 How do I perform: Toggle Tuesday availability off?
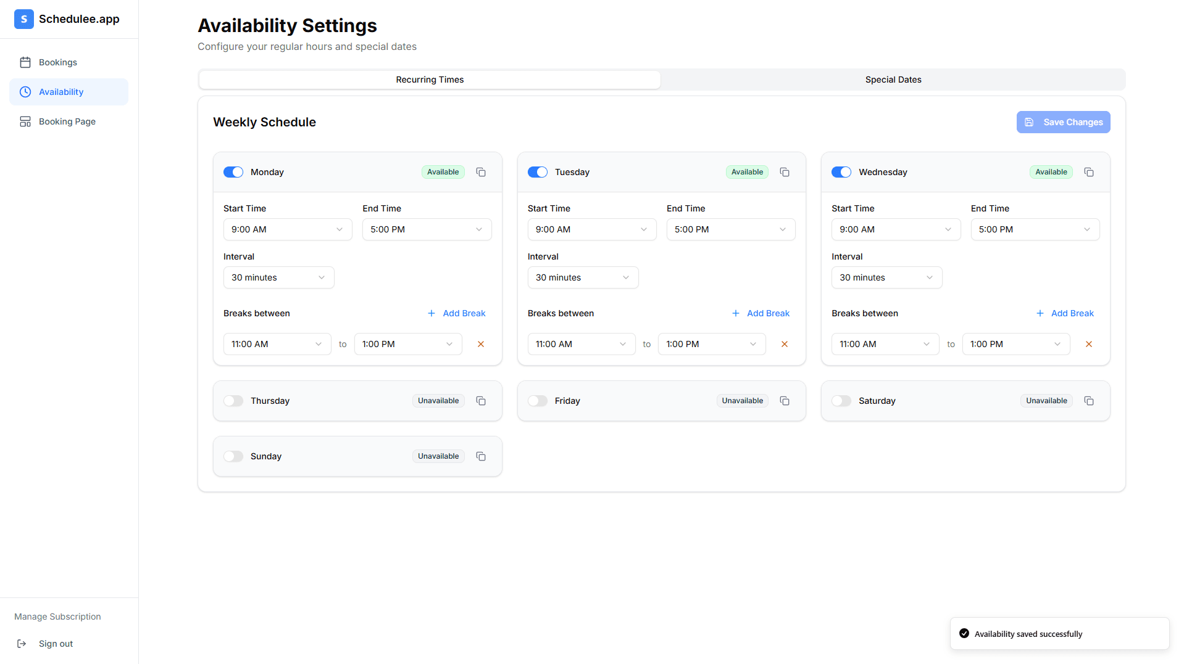538,172
